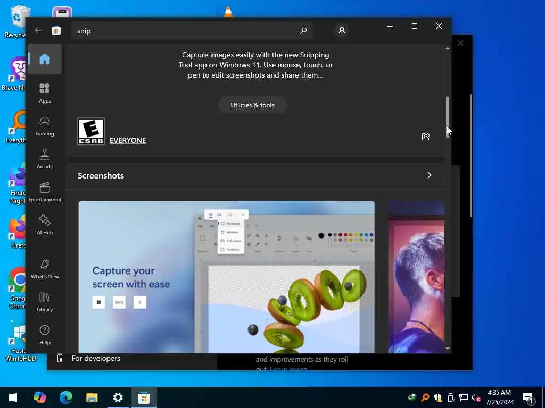This screenshot has width=545, height=408.
Task: Open the kiwi Snipping Tool screenshot
Action: [x=227, y=277]
